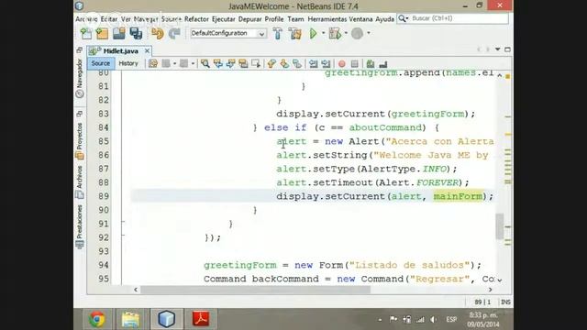
Task: Click the Clean and Build icon
Action: pos(295,34)
